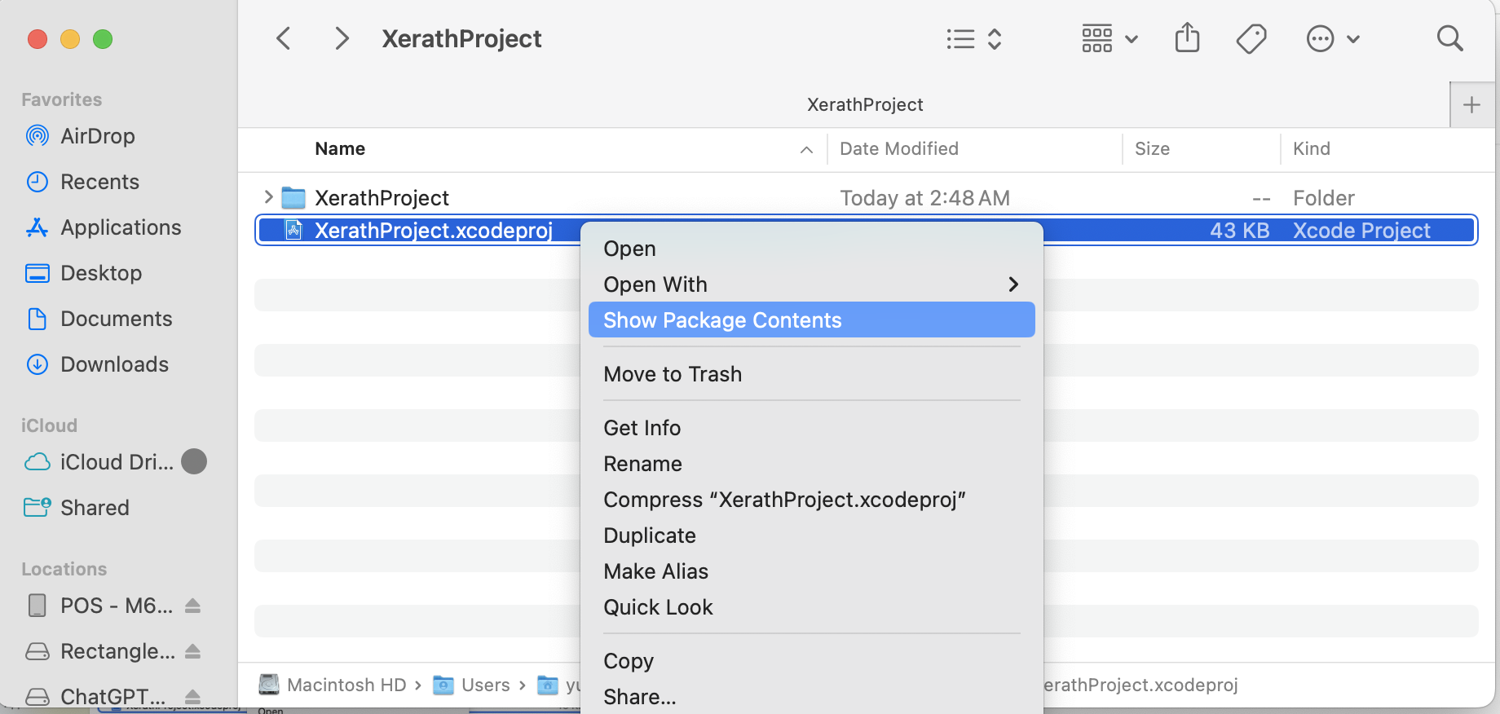Click Users in the path bar
Screen dimensions: 1500x714
[x=472, y=685]
